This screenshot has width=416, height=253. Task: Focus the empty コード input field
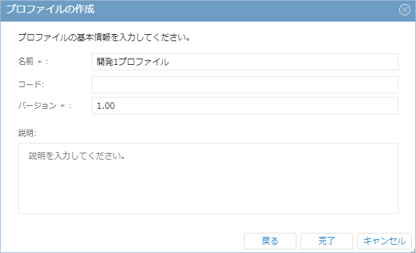245,84
